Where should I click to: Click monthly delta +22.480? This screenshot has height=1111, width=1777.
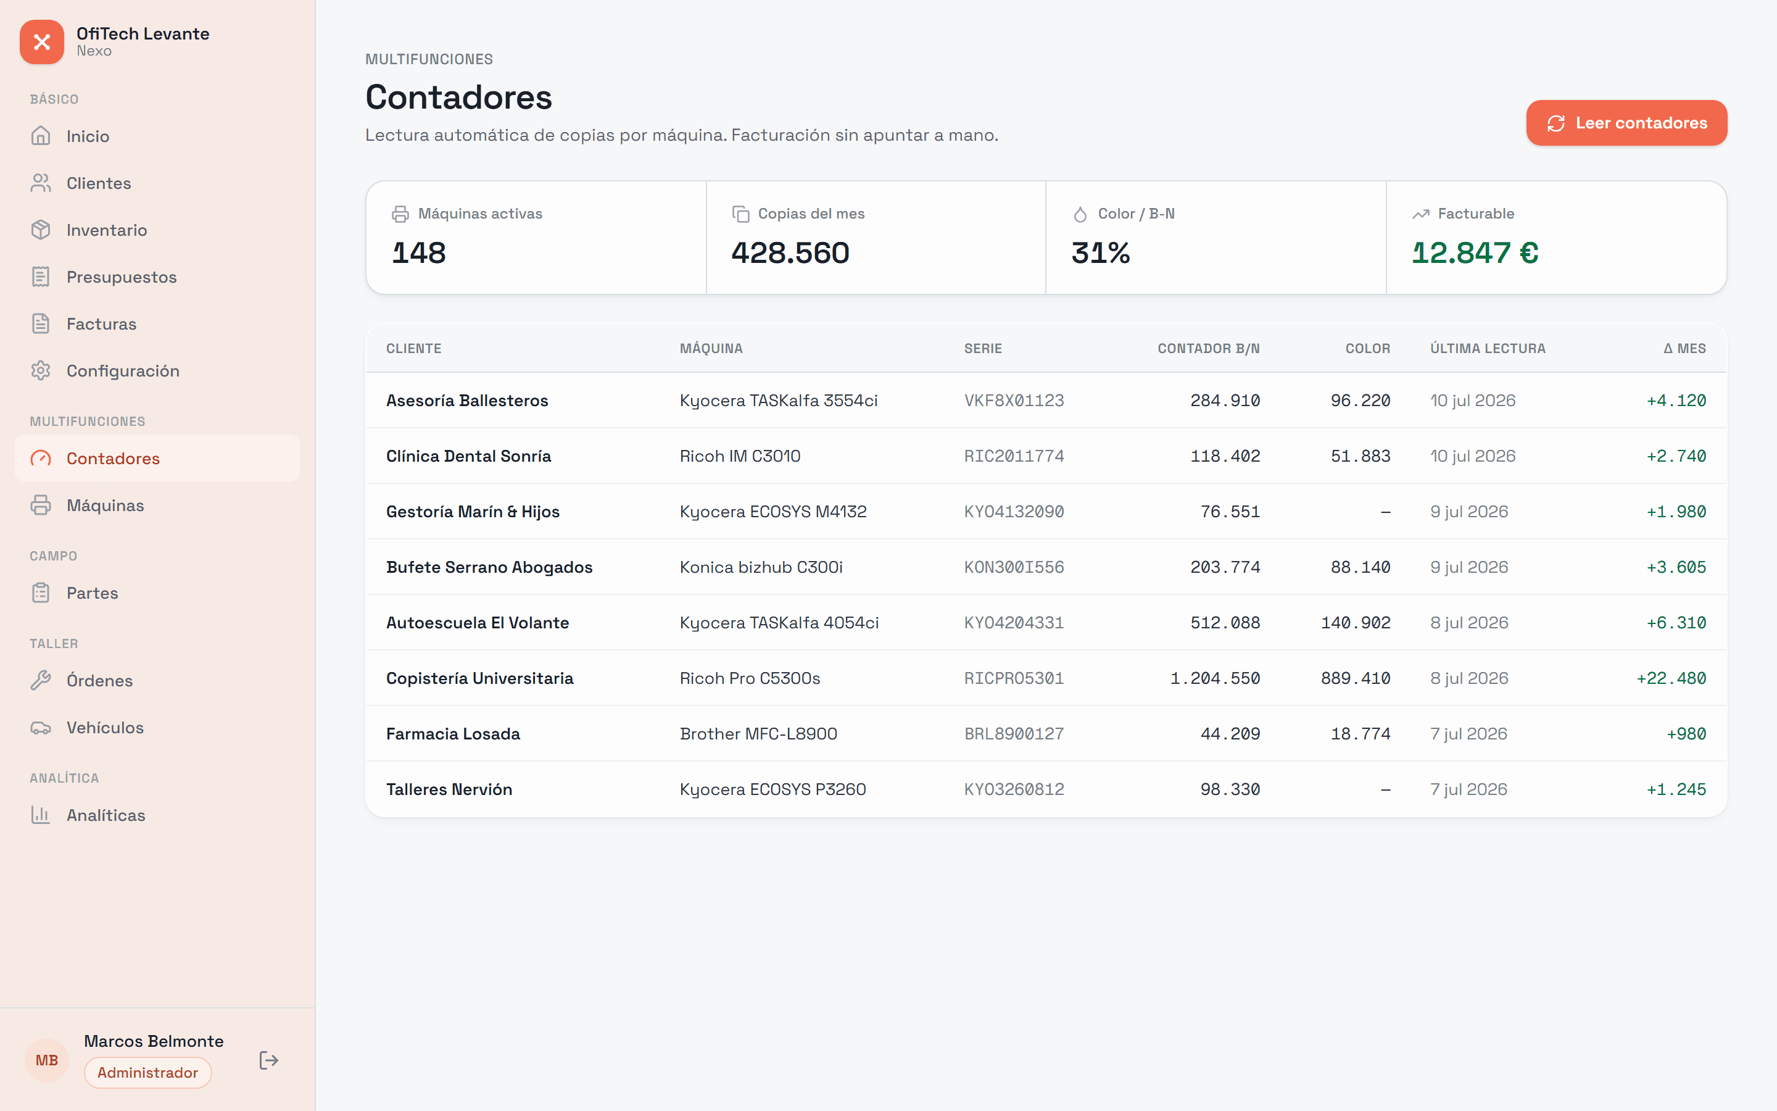click(1671, 678)
